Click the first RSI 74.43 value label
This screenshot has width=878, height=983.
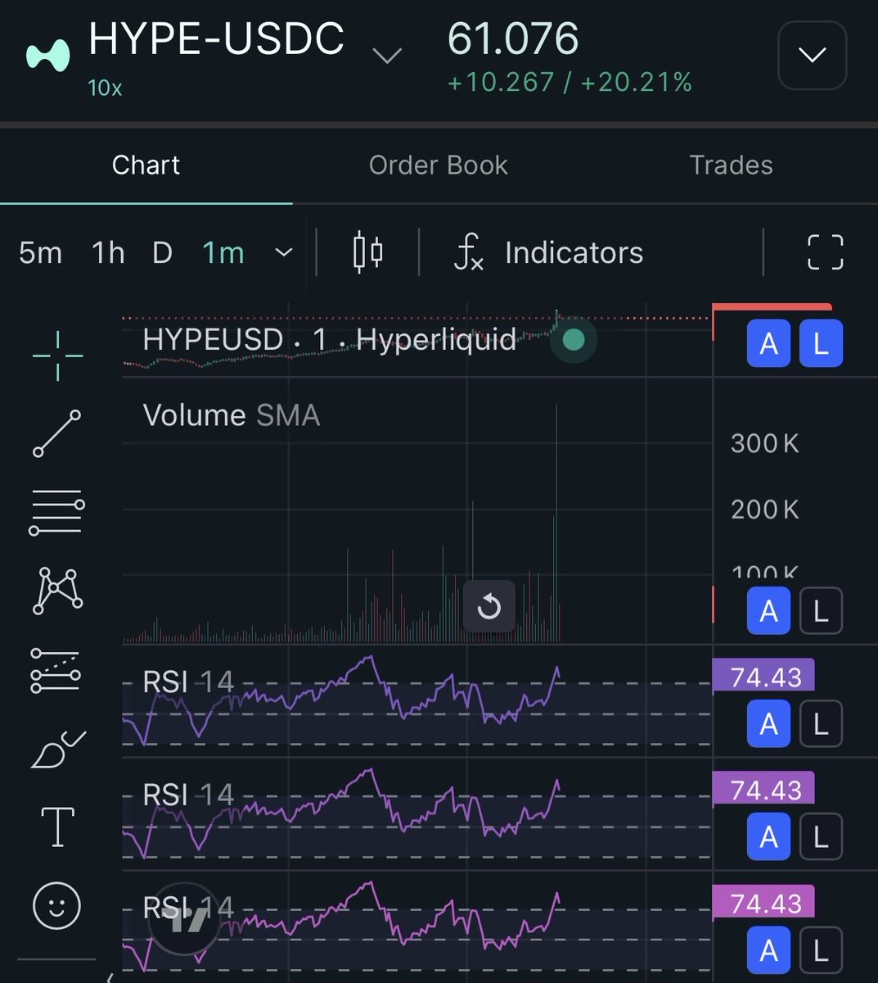pyautogui.click(x=764, y=677)
